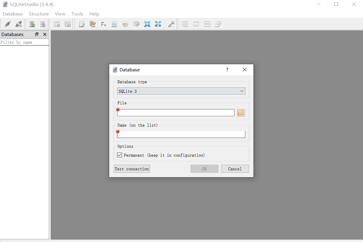363x242 pixels.
Task: Open the Tools menu
Action: [x=77, y=14]
